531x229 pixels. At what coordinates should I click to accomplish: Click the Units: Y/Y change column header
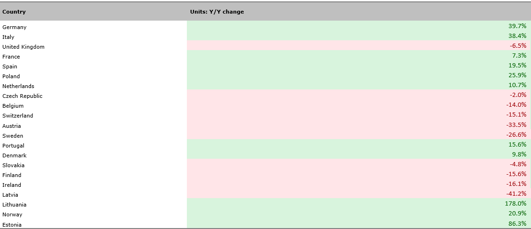217,12
